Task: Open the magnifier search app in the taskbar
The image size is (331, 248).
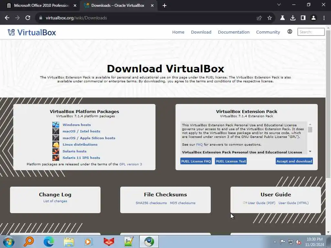Action: coord(28,242)
